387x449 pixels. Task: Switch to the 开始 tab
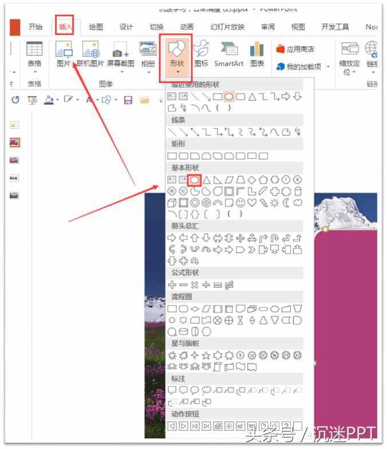tap(35, 27)
